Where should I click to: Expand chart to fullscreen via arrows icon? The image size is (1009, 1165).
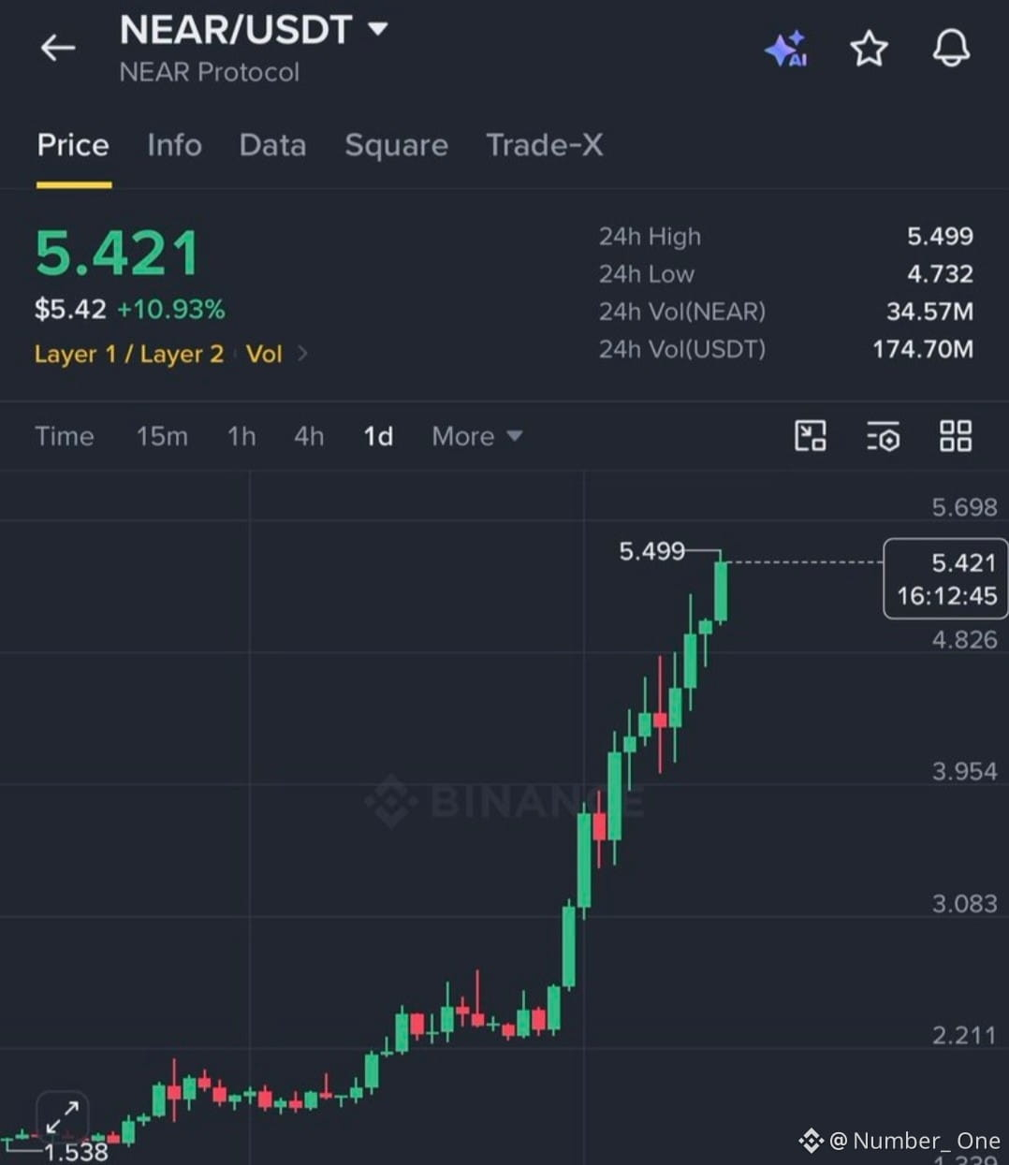click(62, 1117)
